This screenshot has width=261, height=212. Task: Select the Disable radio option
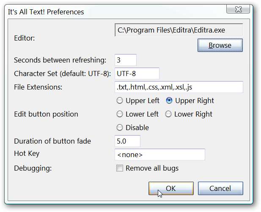coord(120,128)
